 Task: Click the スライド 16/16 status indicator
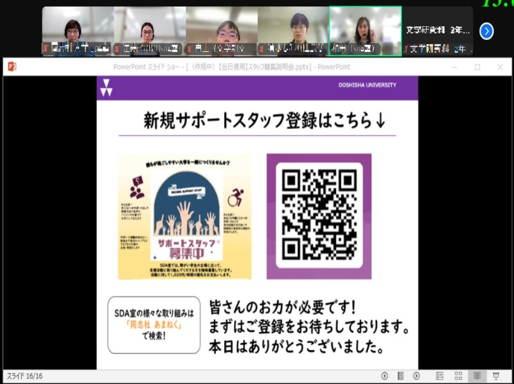(25, 376)
